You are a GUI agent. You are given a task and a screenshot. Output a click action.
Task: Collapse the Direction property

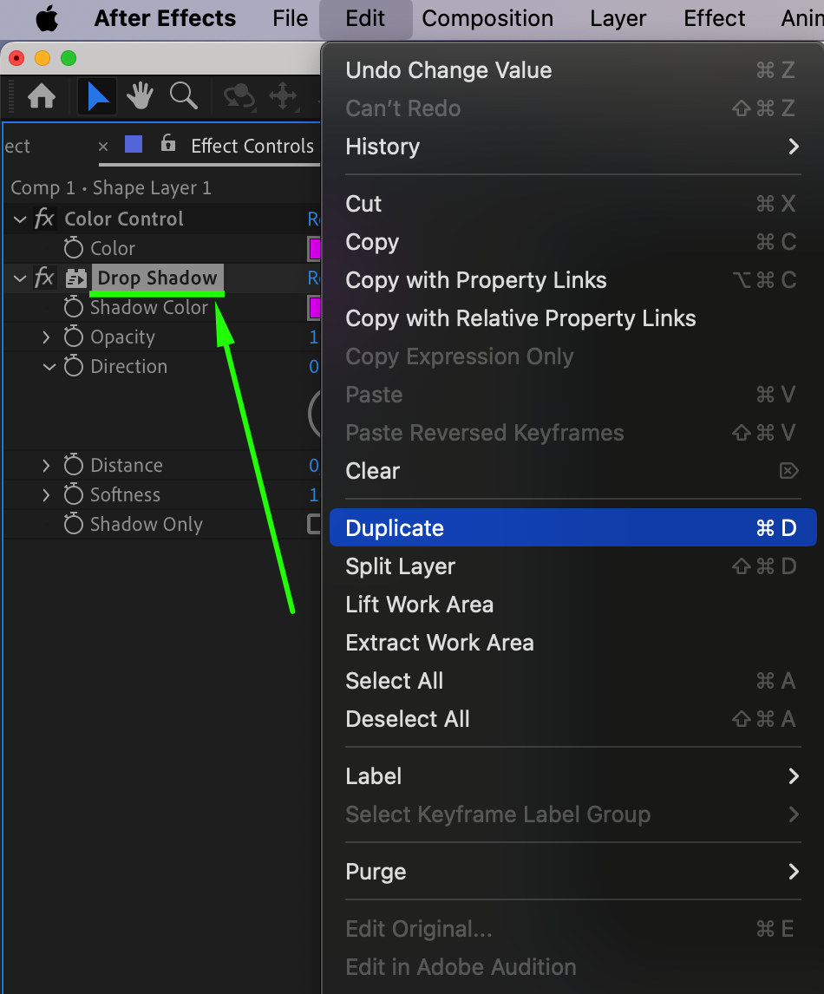[x=49, y=367]
